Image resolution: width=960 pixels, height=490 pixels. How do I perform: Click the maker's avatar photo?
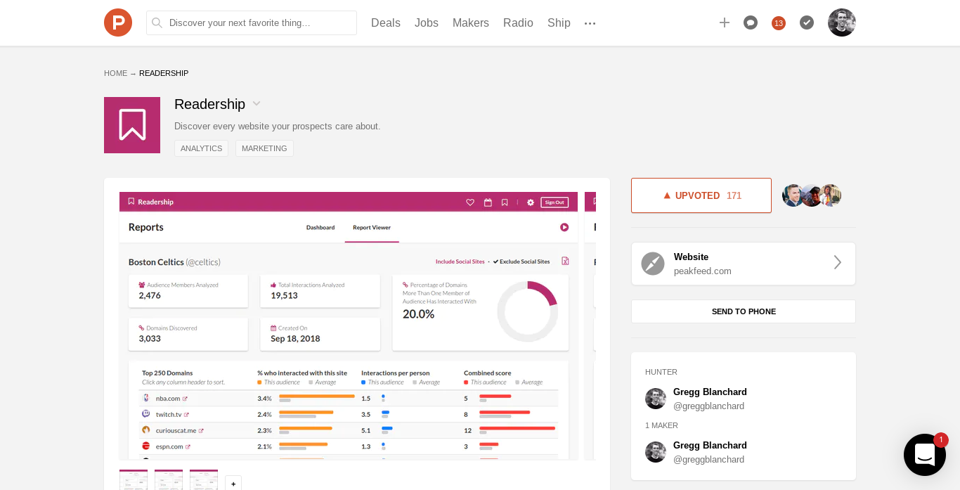[656, 452]
